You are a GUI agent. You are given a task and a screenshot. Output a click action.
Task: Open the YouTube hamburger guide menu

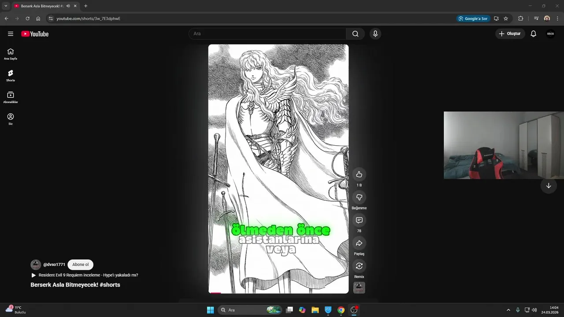(x=11, y=34)
